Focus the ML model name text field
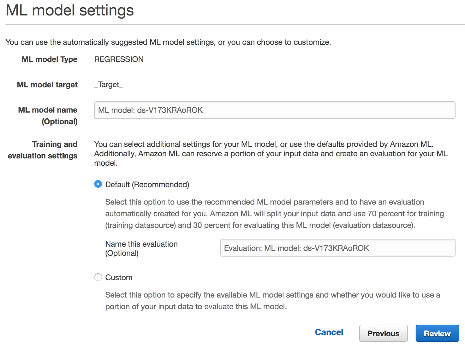Viewport: 465px width, 349px height. coord(275,110)
